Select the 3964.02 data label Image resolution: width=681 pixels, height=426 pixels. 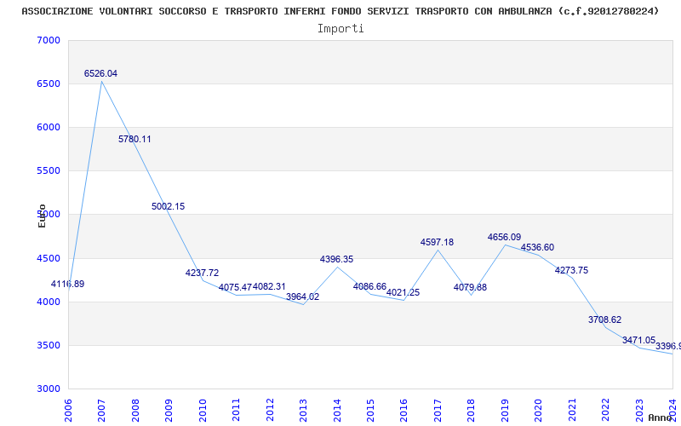[302, 296]
